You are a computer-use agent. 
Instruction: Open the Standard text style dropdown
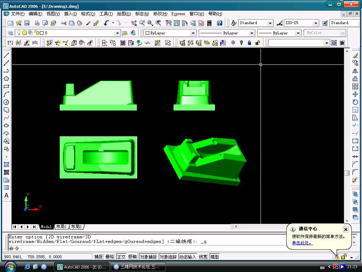coord(270,23)
